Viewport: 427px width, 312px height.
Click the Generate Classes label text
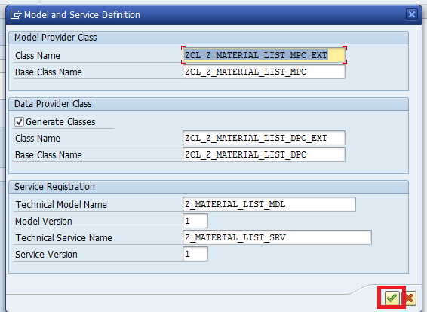60,122
